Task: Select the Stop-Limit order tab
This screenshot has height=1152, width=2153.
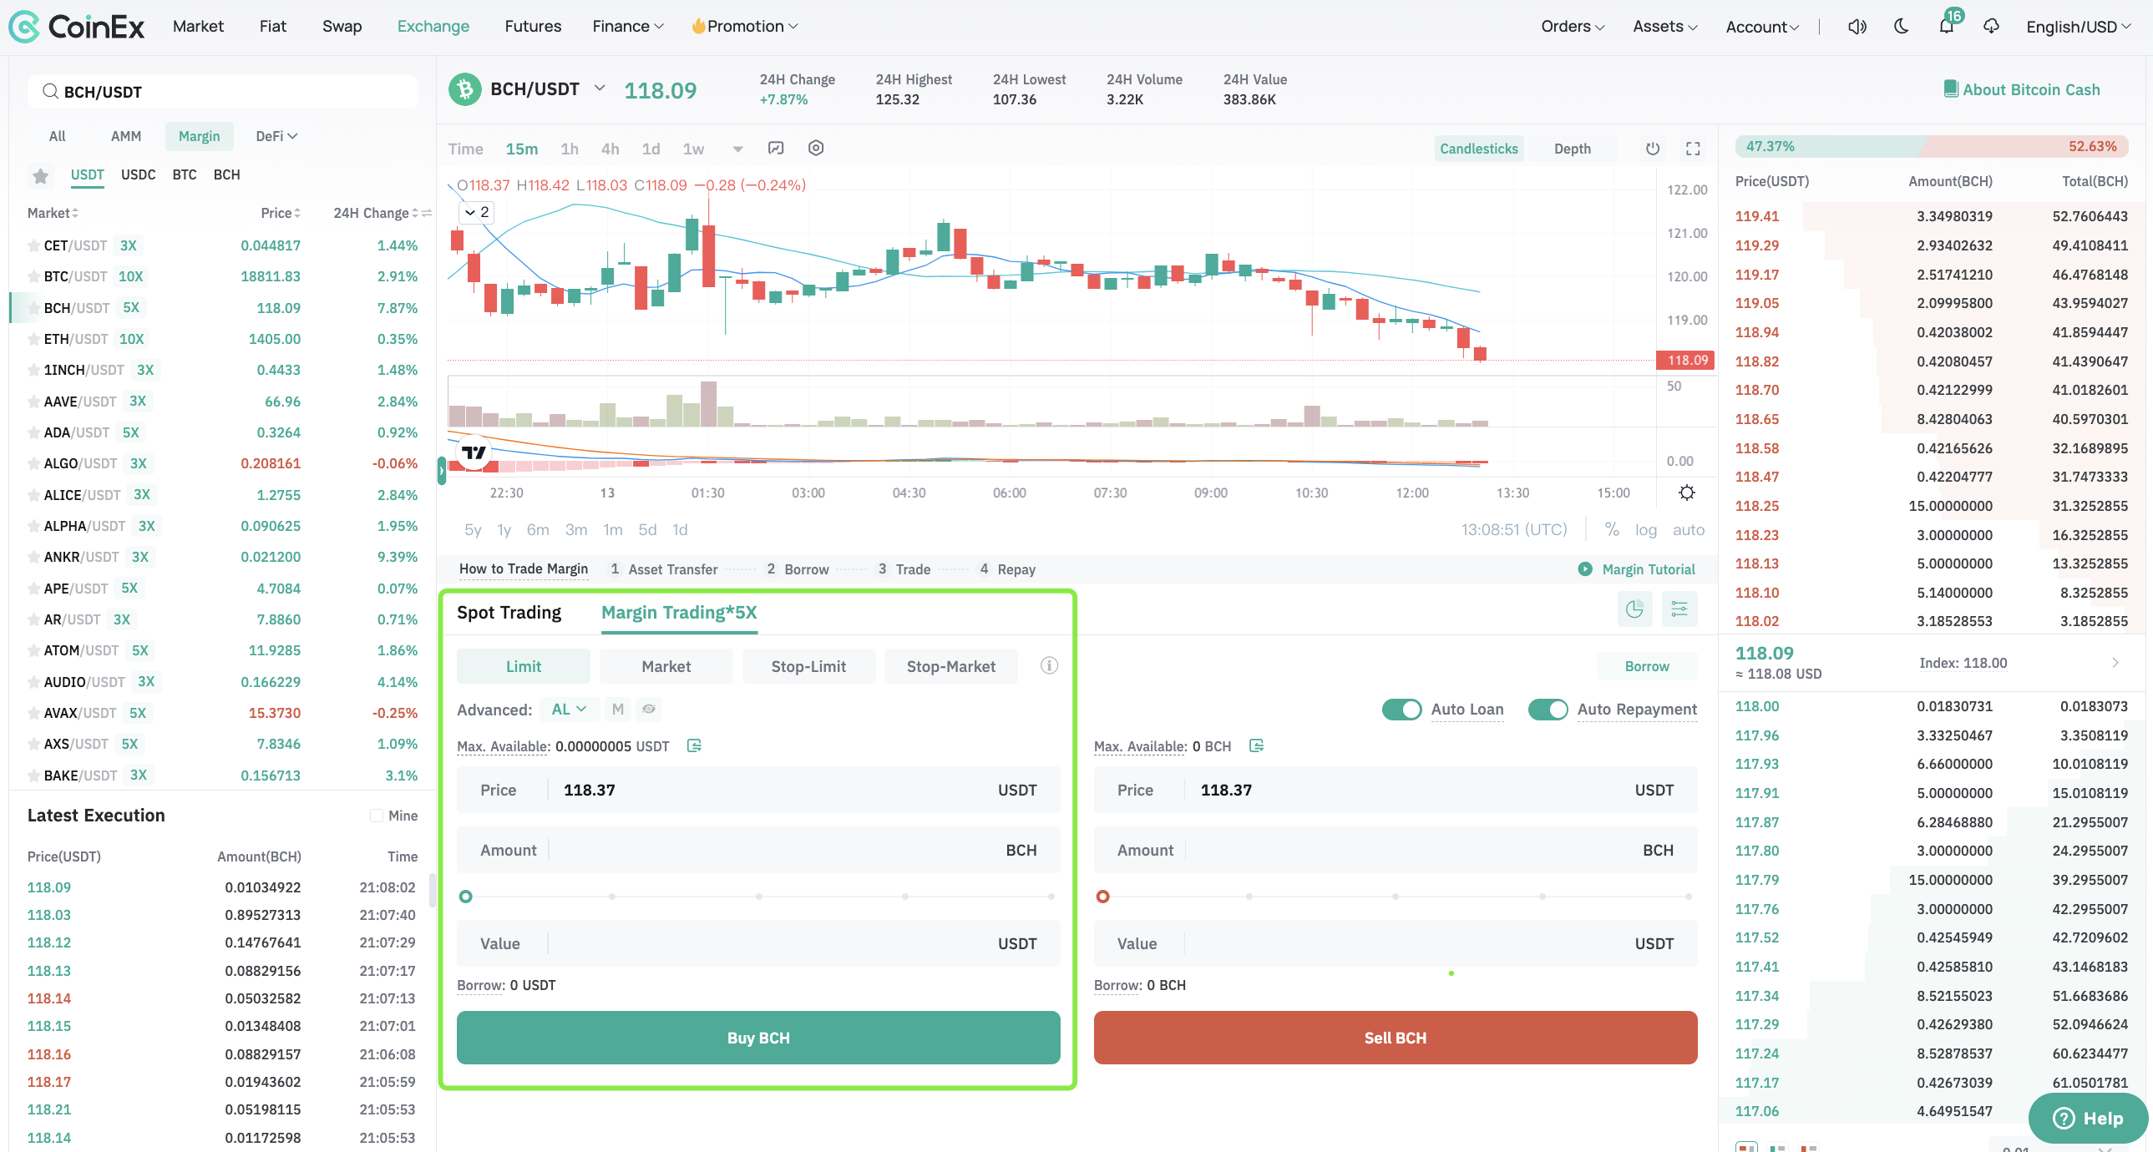Action: [808, 665]
